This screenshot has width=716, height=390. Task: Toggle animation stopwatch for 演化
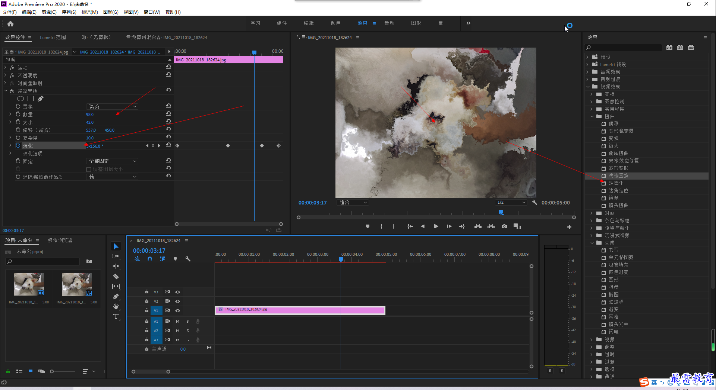18,145
